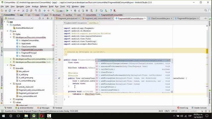
Task: Click the Open folder toolbar icon
Action: click(x=2, y=11)
